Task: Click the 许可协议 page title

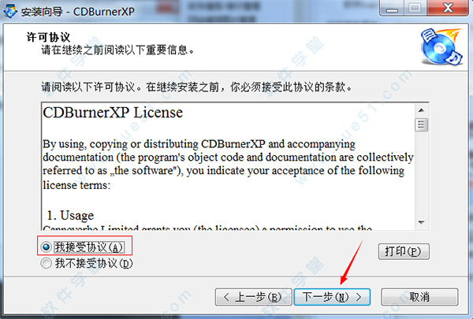Action: (48, 37)
